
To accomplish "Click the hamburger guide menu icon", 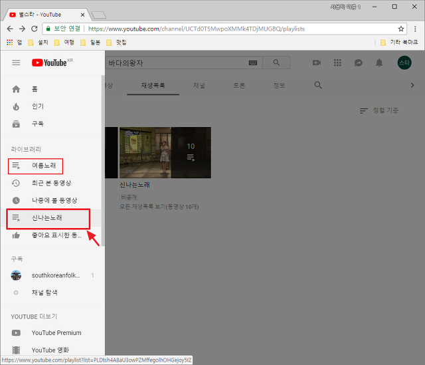I will (16, 62).
